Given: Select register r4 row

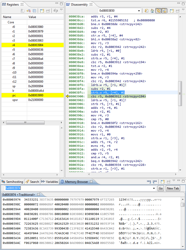Looking at the screenshot, I should click(x=32, y=45).
